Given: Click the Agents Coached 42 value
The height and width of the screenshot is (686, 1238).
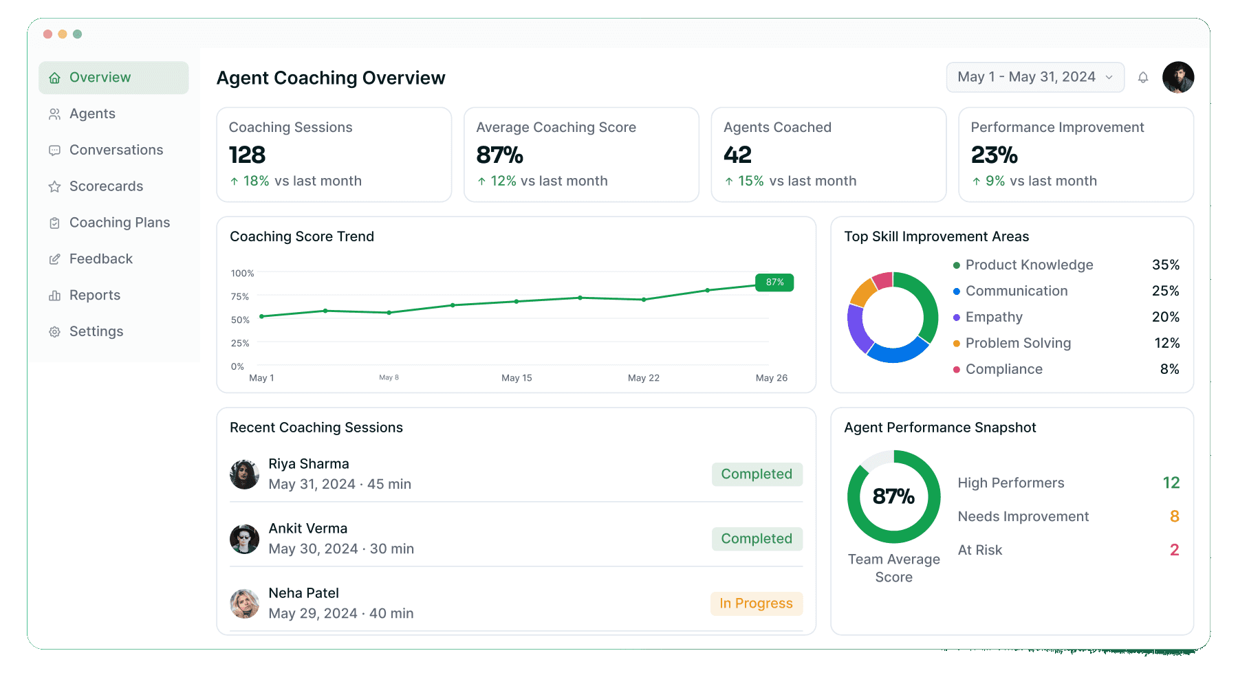Looking at the screenshot, I should tap(737, 155).
